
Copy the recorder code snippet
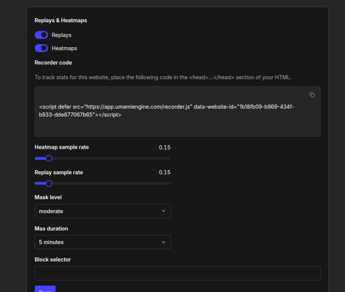pyautogui.click(x=312, y=95)
